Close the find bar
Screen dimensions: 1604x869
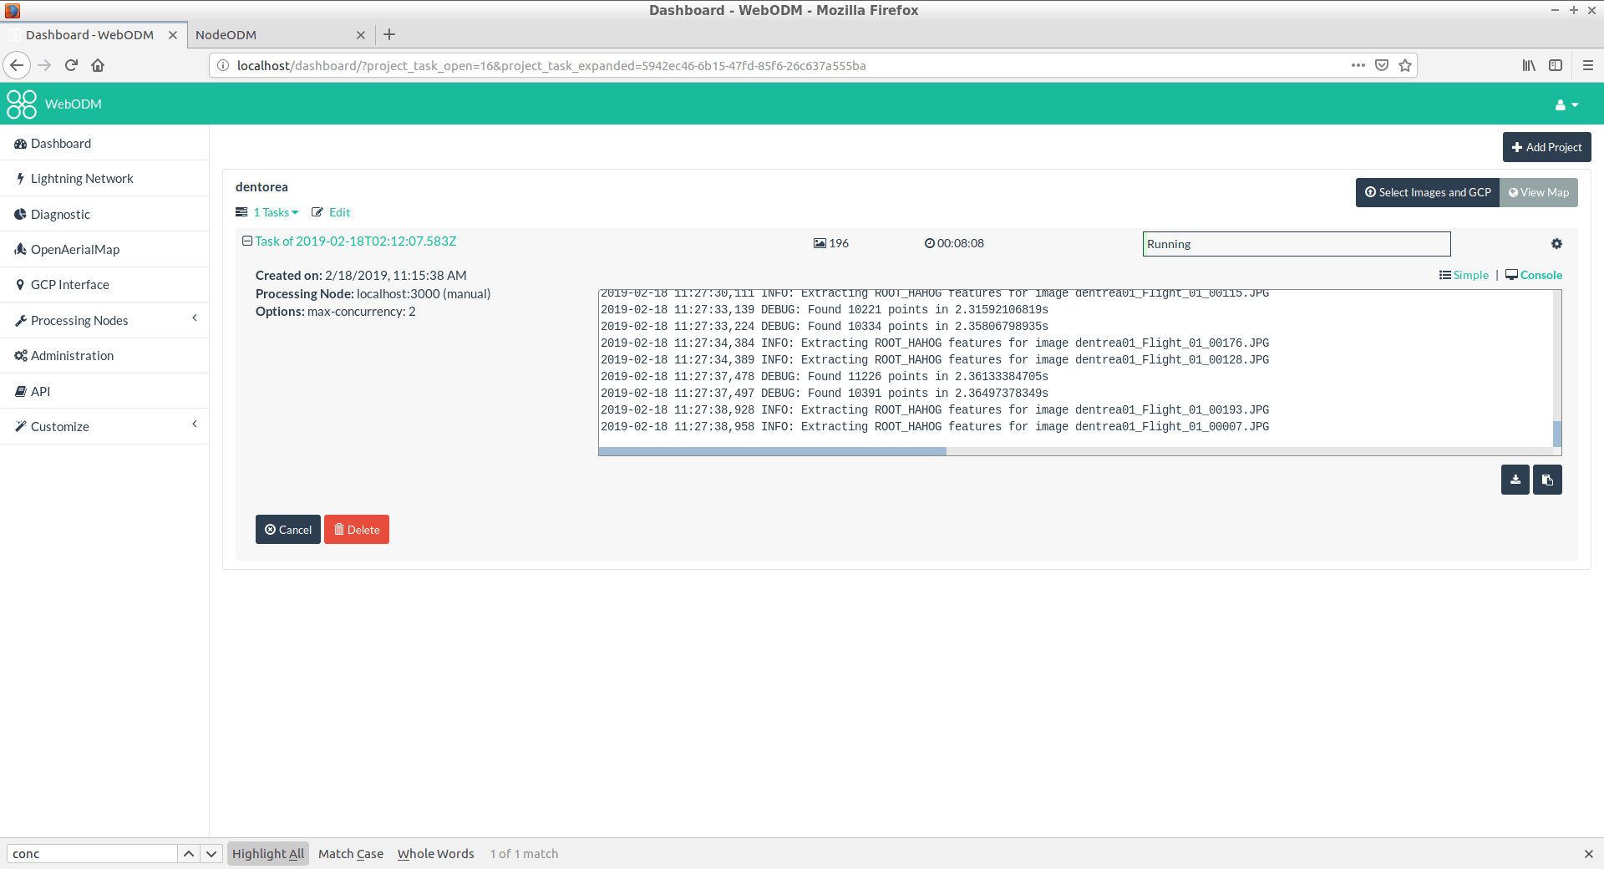[1588, 854]
